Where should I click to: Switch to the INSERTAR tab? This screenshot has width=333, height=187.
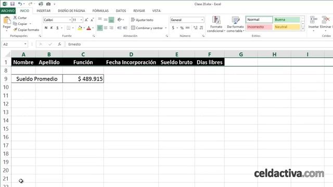coord(44,11)
